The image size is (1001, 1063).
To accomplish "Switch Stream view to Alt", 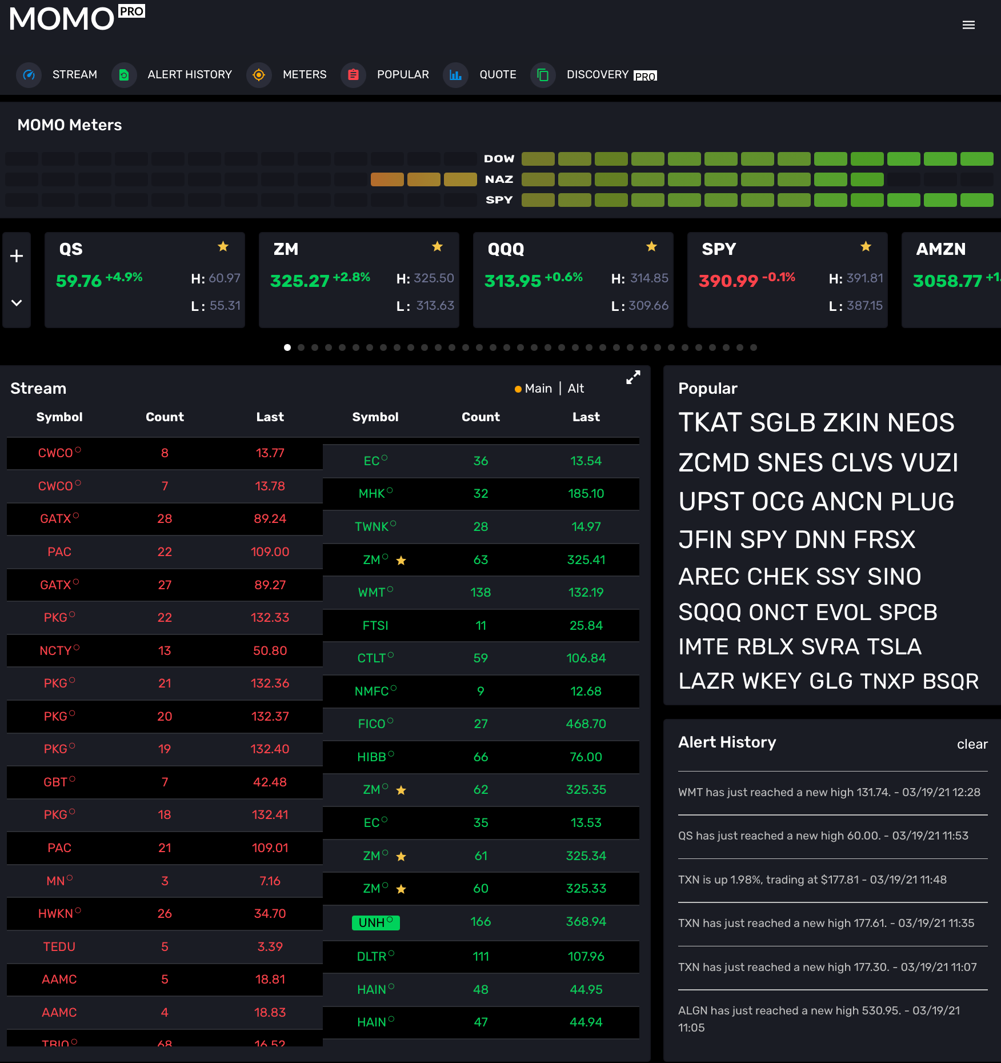I will 575,389.
